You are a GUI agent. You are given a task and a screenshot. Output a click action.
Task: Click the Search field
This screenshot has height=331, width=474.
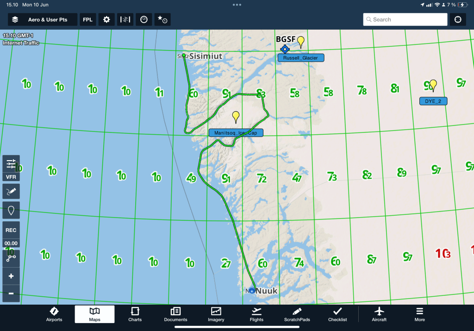tap(405, 19)
